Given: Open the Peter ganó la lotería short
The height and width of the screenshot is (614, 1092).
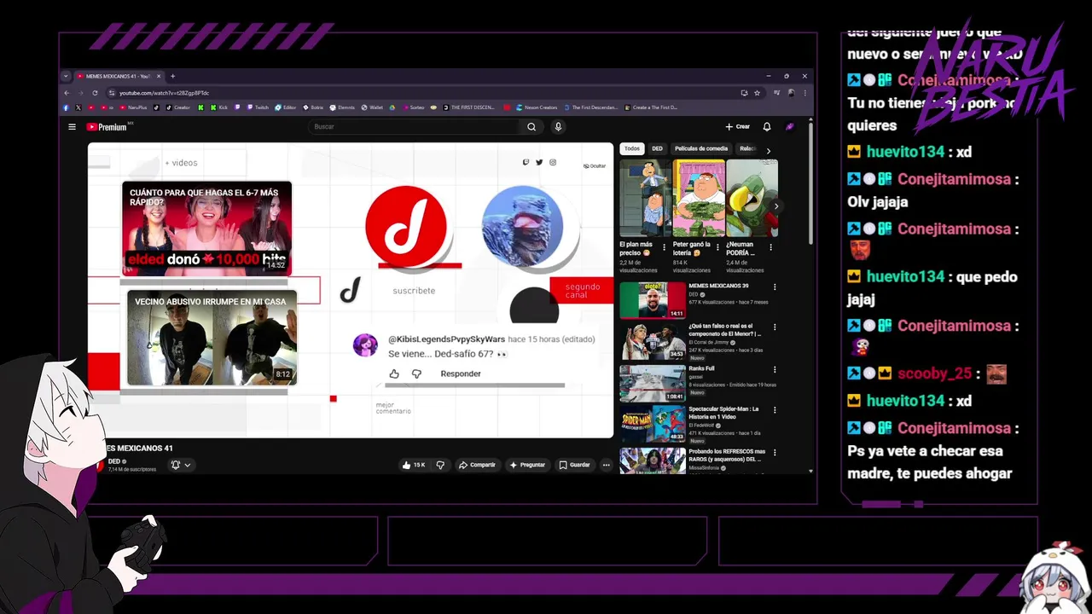Looking at the screenshot, I should tap(699, 198).
